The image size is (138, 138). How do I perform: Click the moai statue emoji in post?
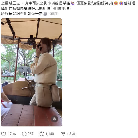45,14
